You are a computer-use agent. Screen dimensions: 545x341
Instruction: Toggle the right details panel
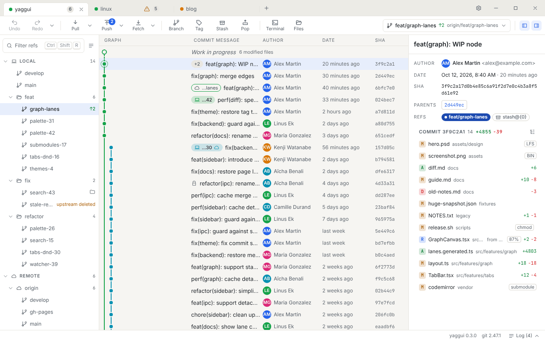pyautogui.click(x=536, y=26)
